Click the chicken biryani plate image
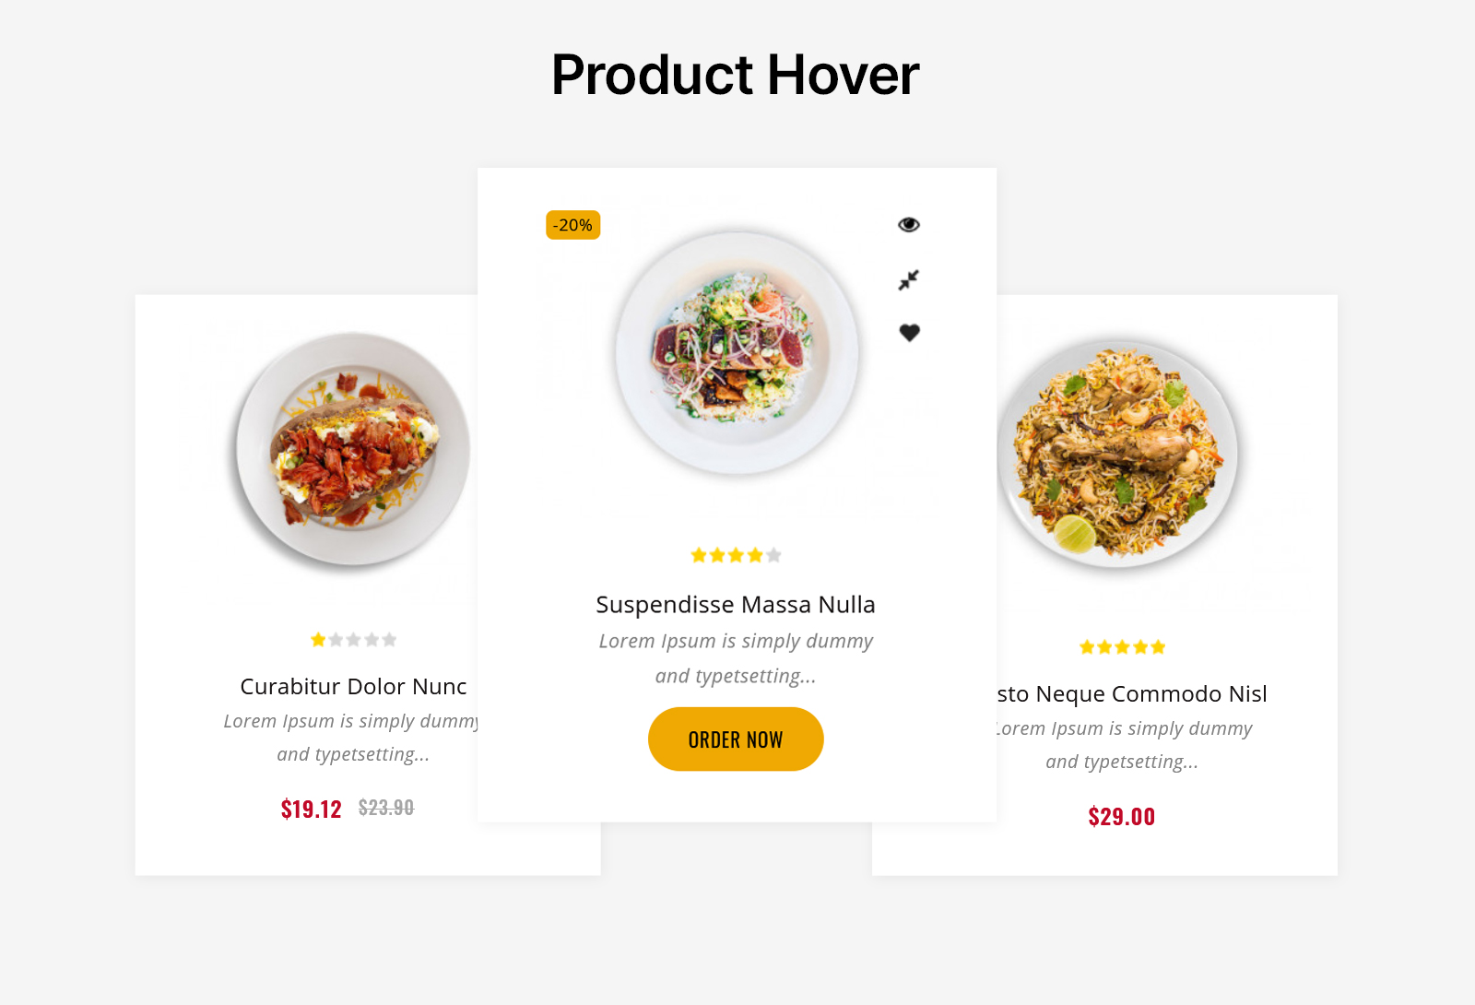This screenshot has height=1005, width=1475. point(1118,453)
